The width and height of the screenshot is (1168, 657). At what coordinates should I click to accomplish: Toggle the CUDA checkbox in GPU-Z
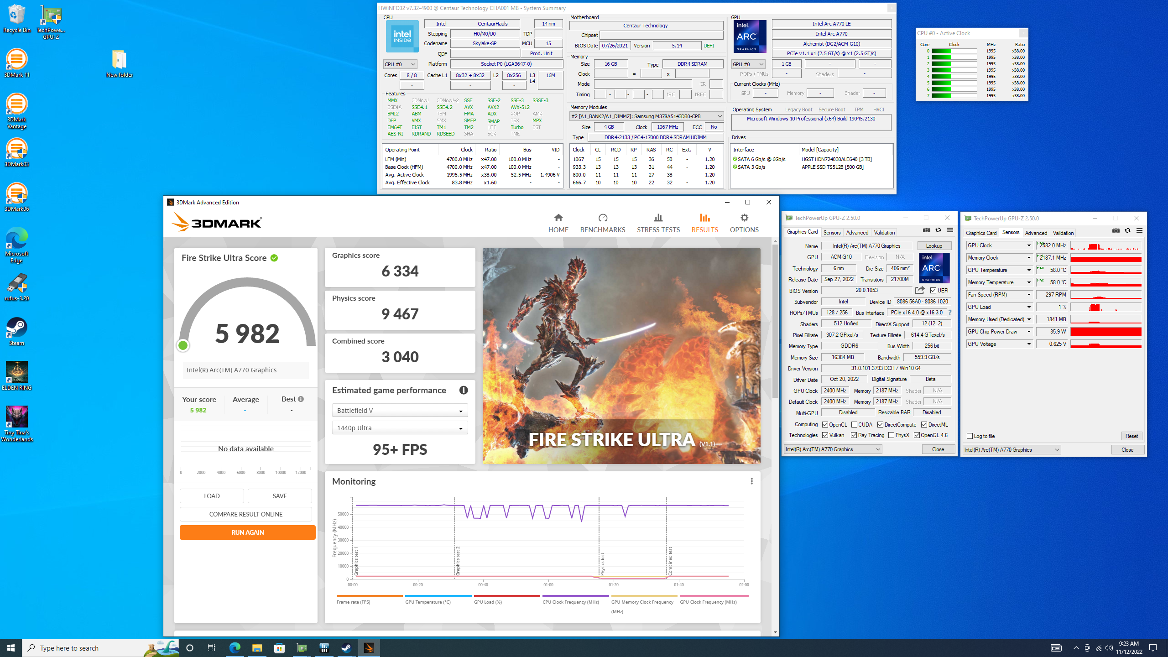pyautogui.click(x=854, y=424)
